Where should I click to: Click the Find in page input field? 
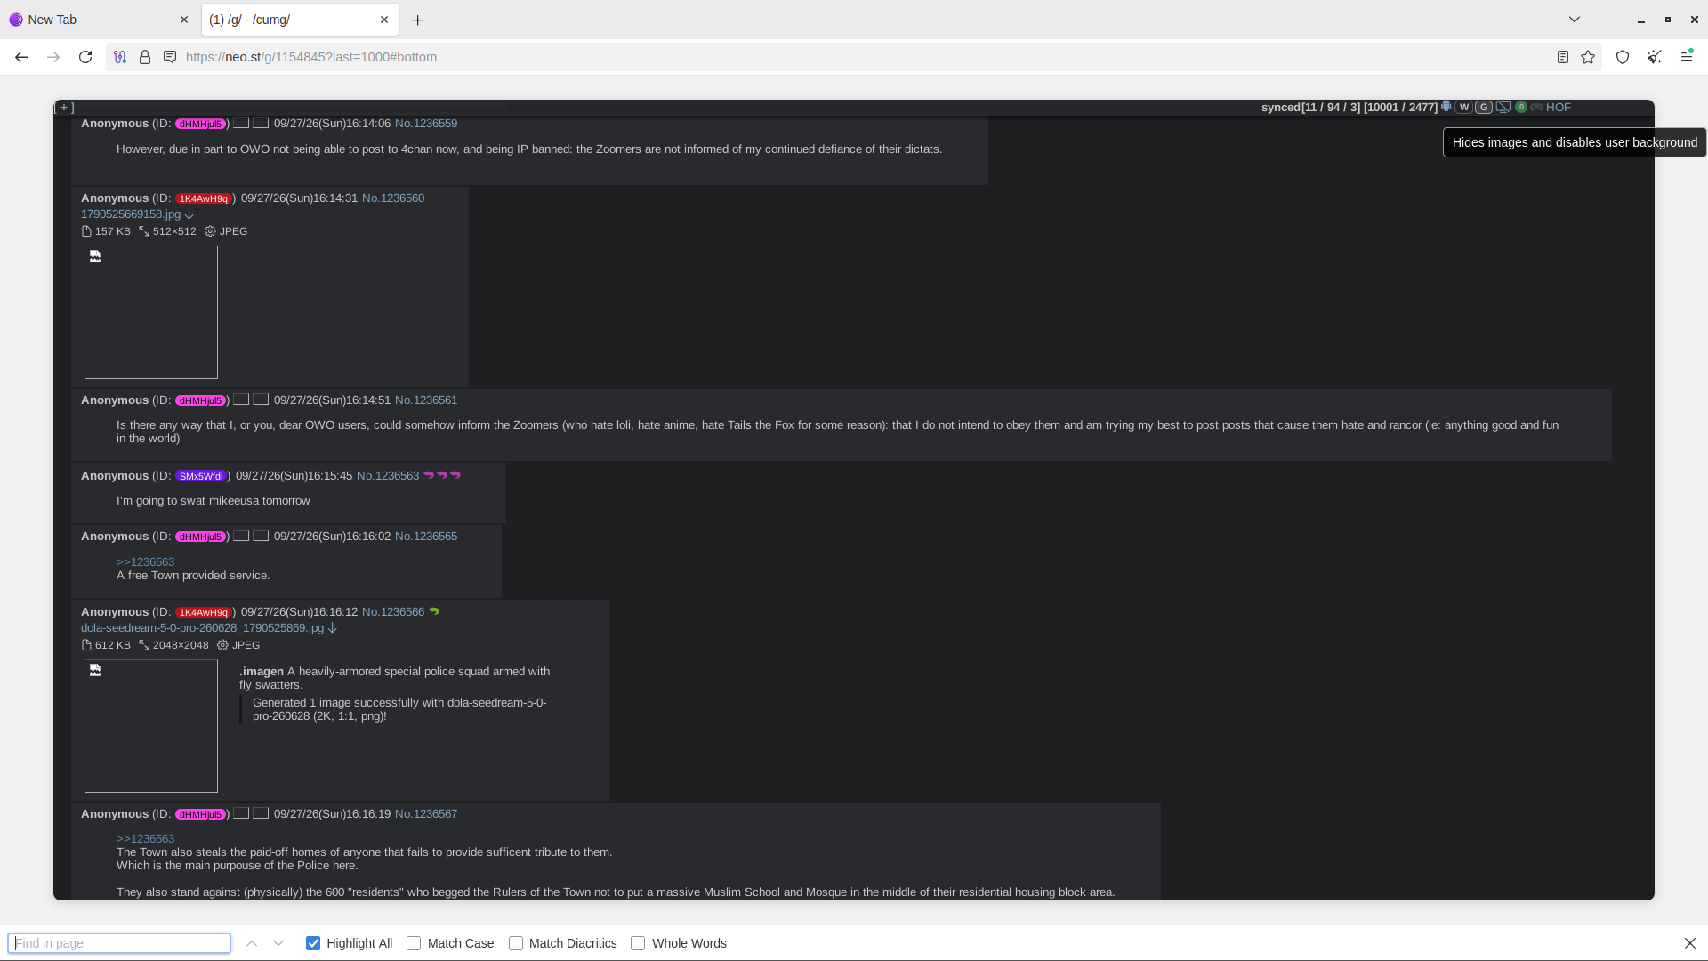point(119,943)
